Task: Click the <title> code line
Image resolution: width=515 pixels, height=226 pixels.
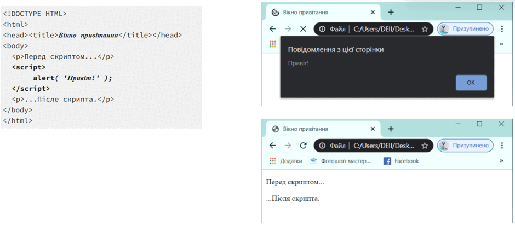Action: 92,35
